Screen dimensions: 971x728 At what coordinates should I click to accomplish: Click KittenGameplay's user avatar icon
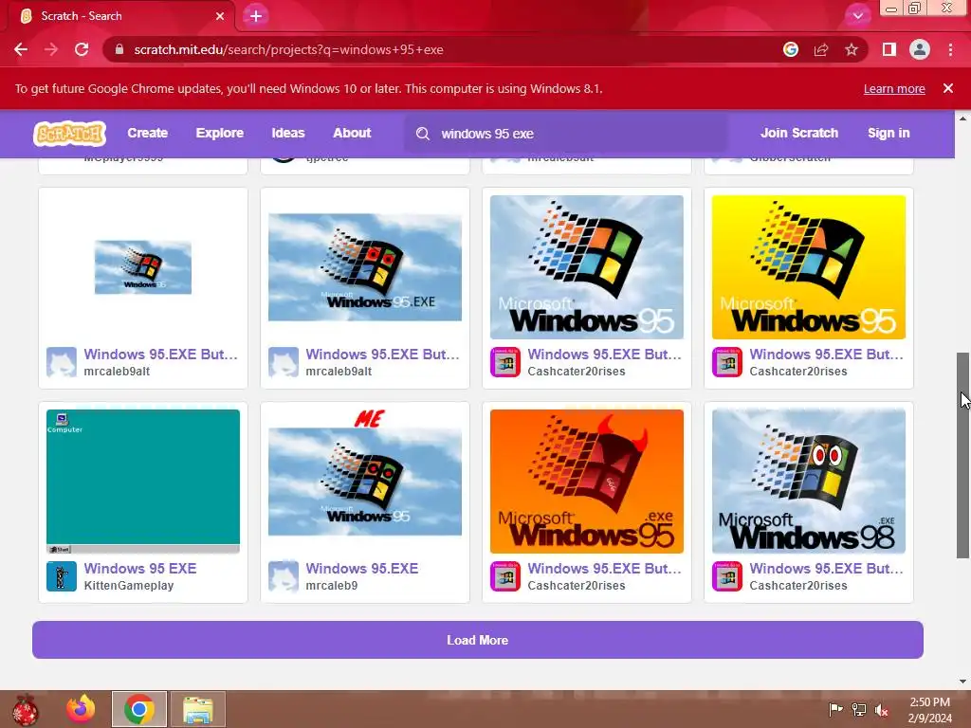[62, 576]
